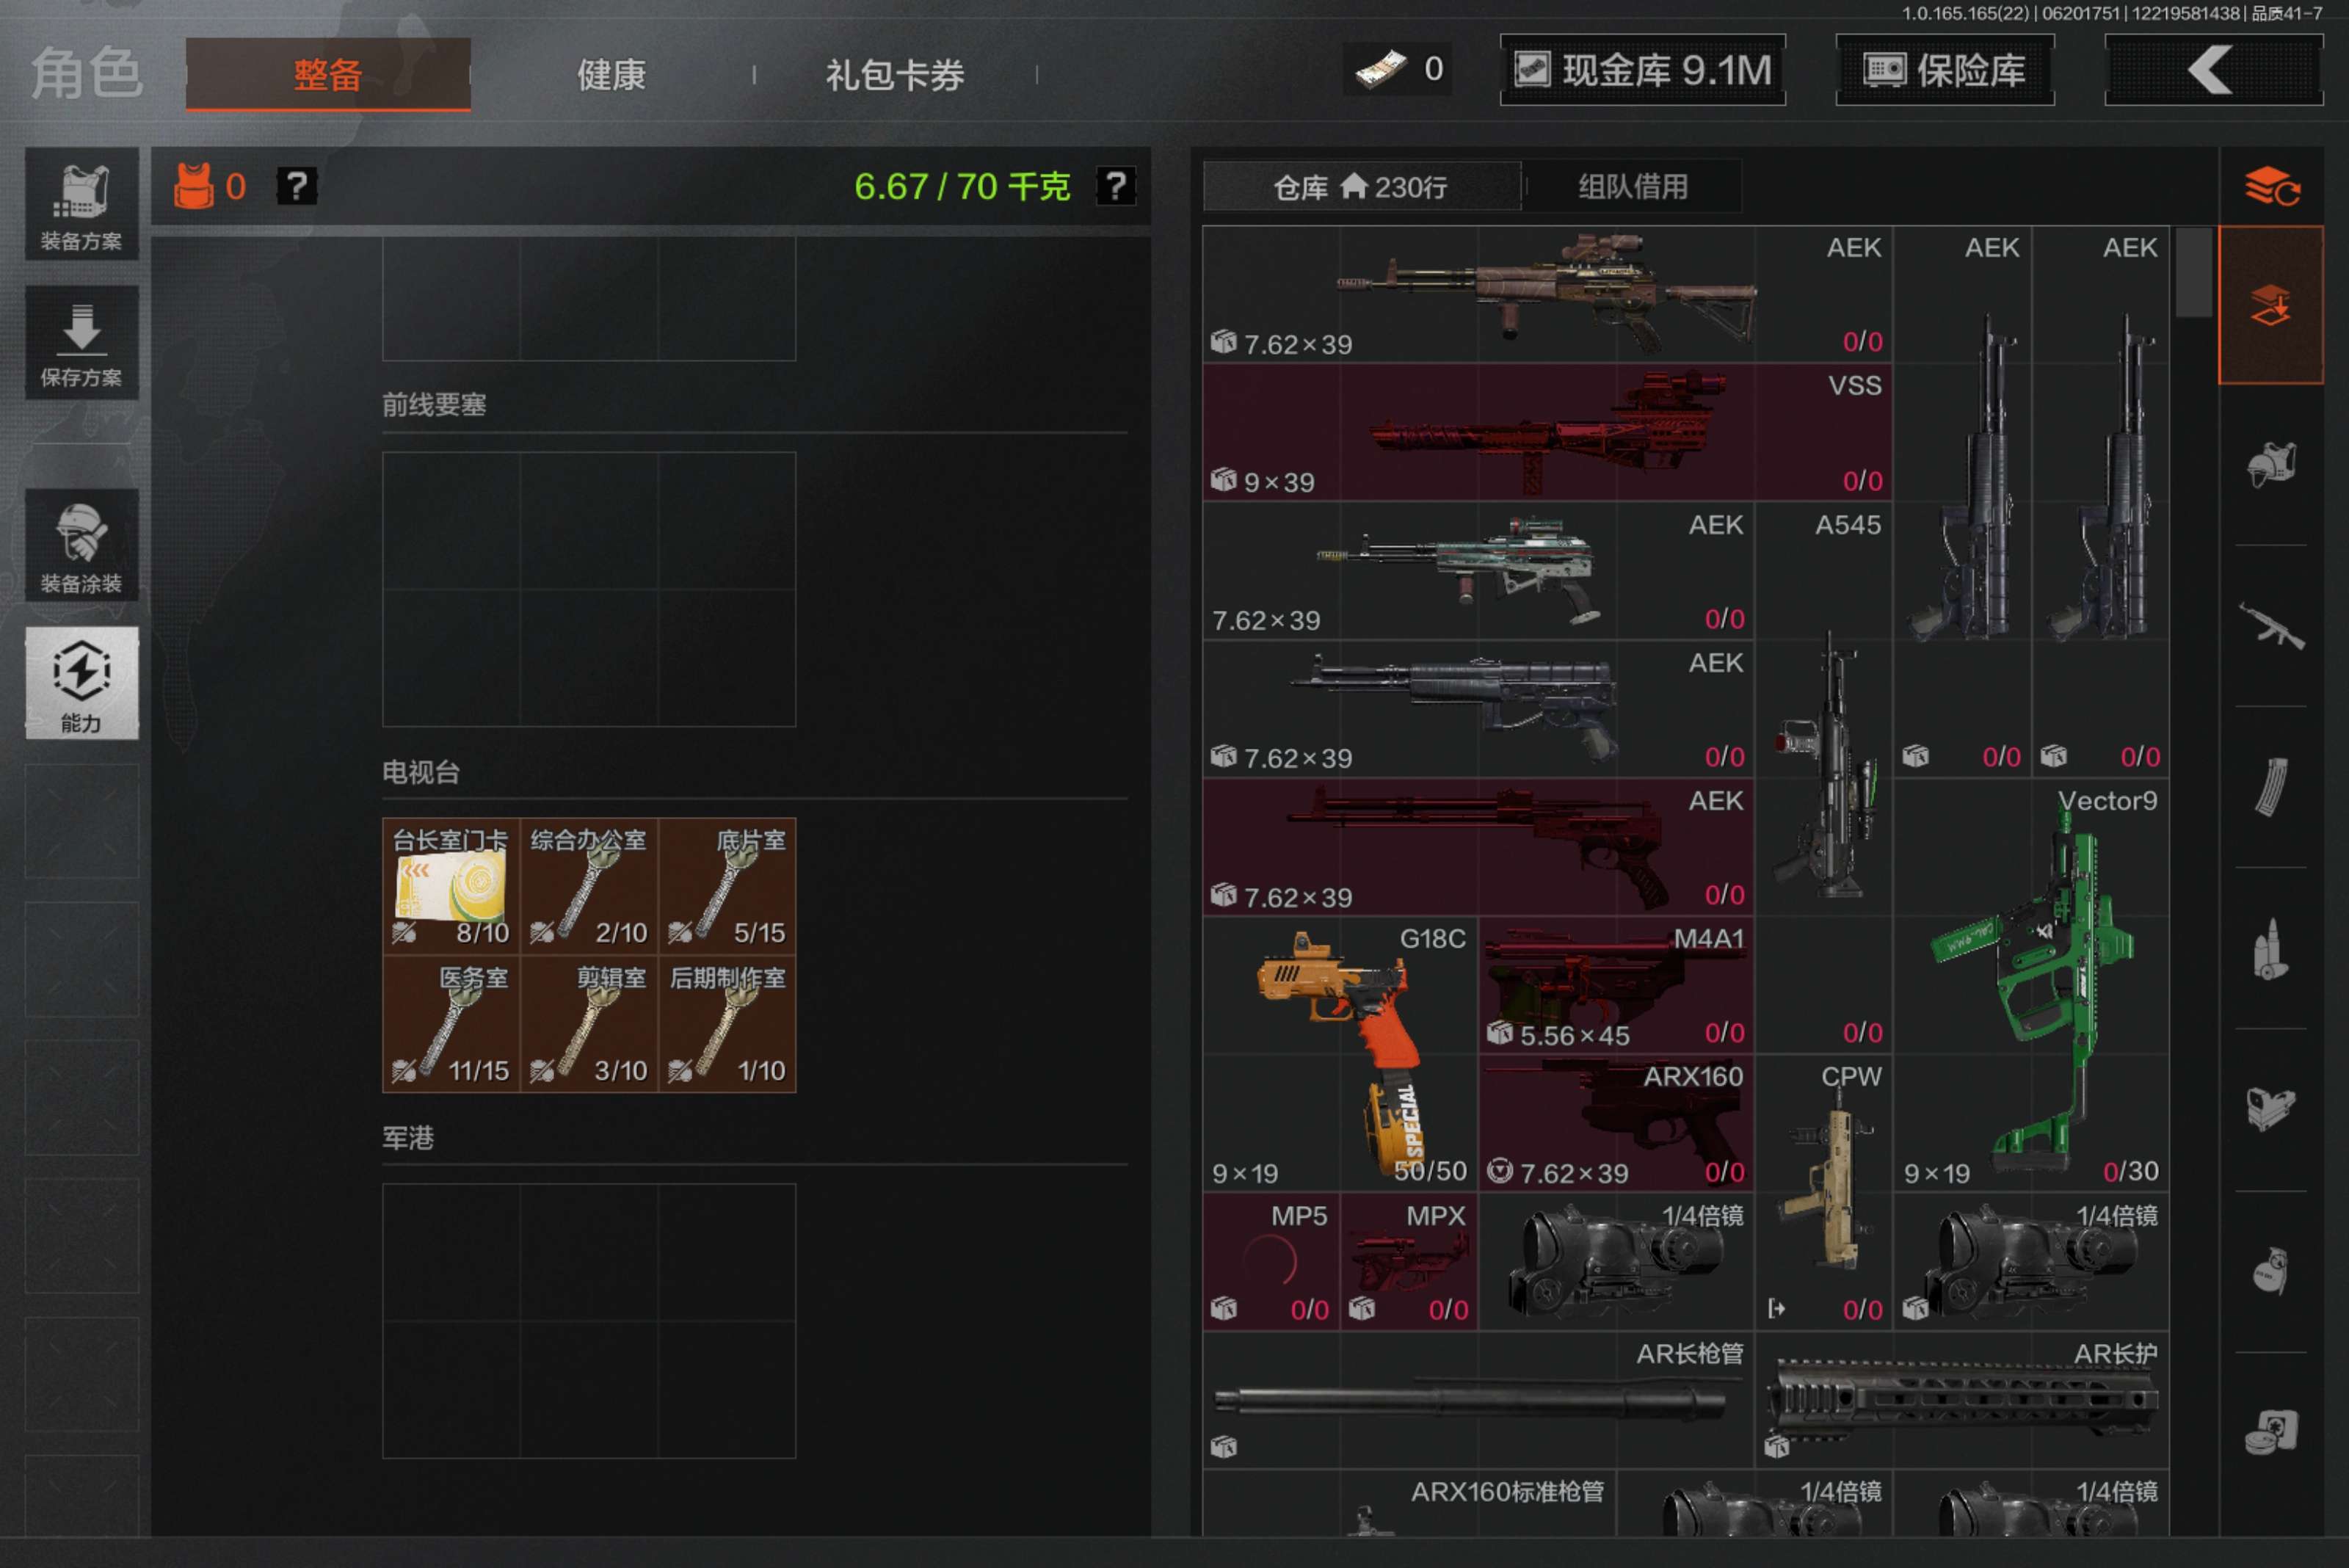Select the green Vector9 submachine gun
Screen dimensions: 2349x1568
pos(2031,985)
